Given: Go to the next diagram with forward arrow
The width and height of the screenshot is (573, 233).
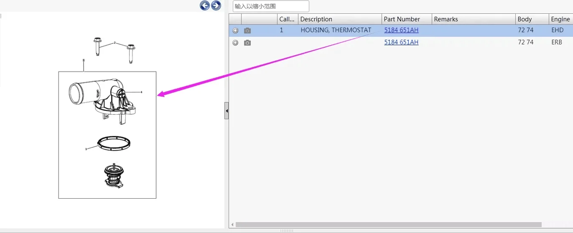Looking at the screenshot, I should (216, 5).
